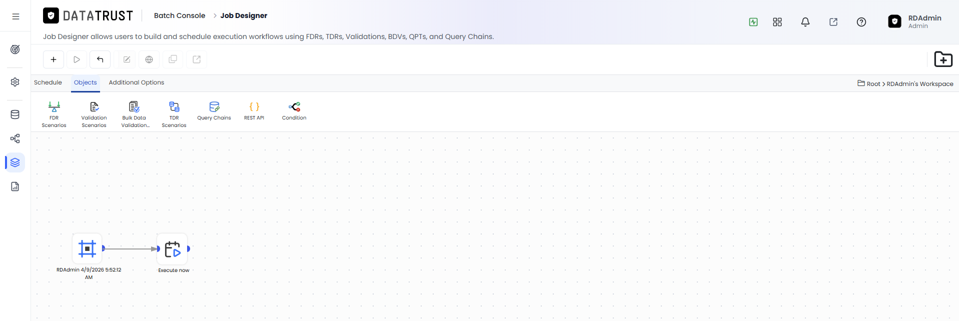Select REST API object

click(x=254, y=111)
